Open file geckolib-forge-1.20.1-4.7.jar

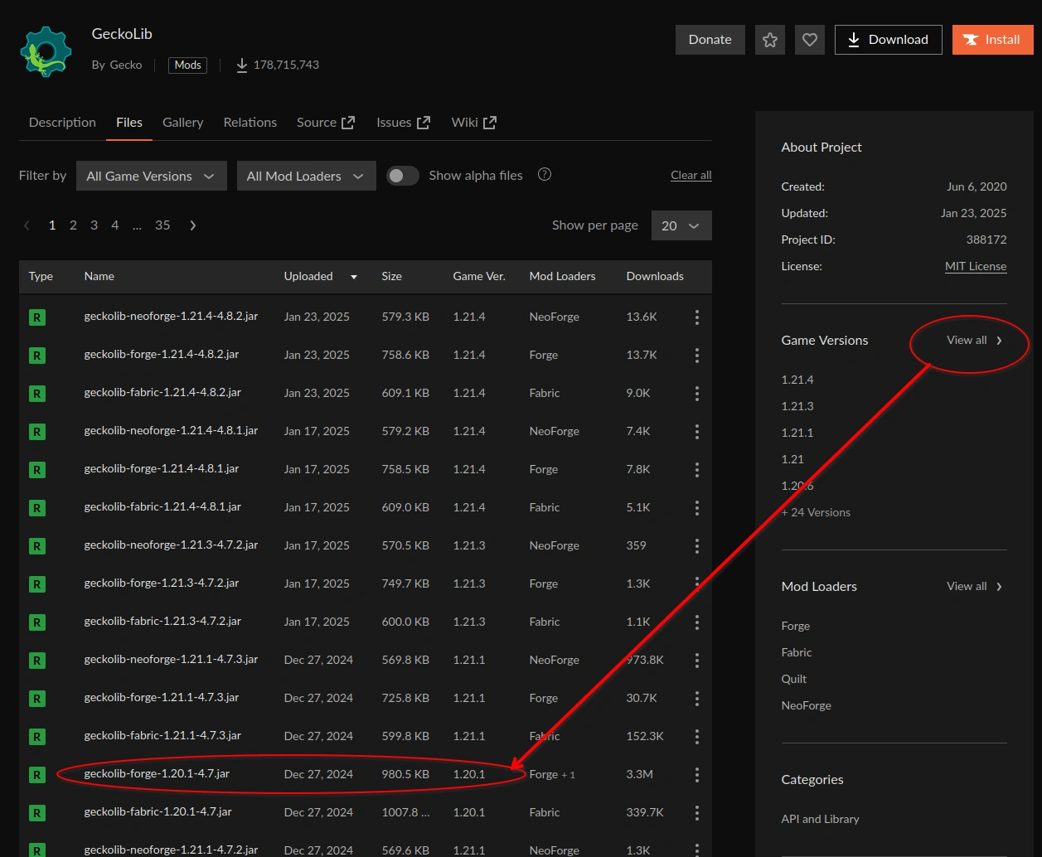point(157,773)
